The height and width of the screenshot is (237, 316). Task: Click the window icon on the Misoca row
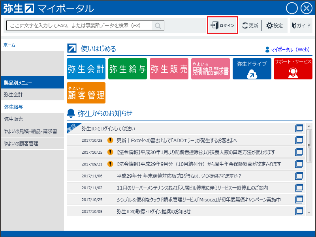[299, 199]
